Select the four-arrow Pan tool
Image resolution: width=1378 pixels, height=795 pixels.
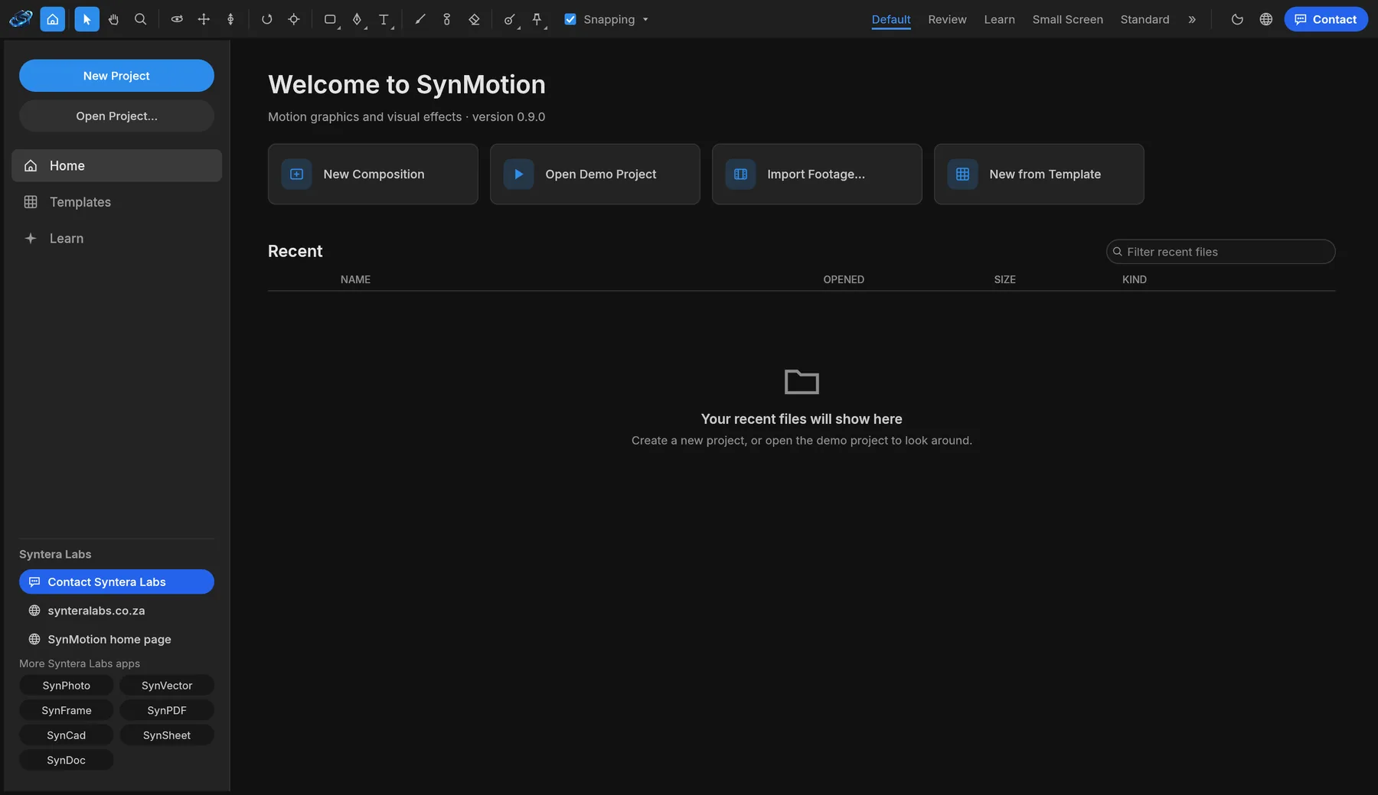[204, 19]
